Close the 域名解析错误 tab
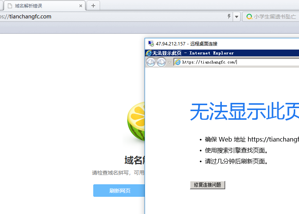This screenshot has height=214, width=299. [81, 6]
